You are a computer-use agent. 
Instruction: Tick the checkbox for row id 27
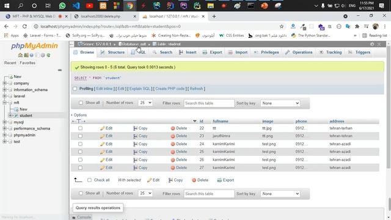80,167
